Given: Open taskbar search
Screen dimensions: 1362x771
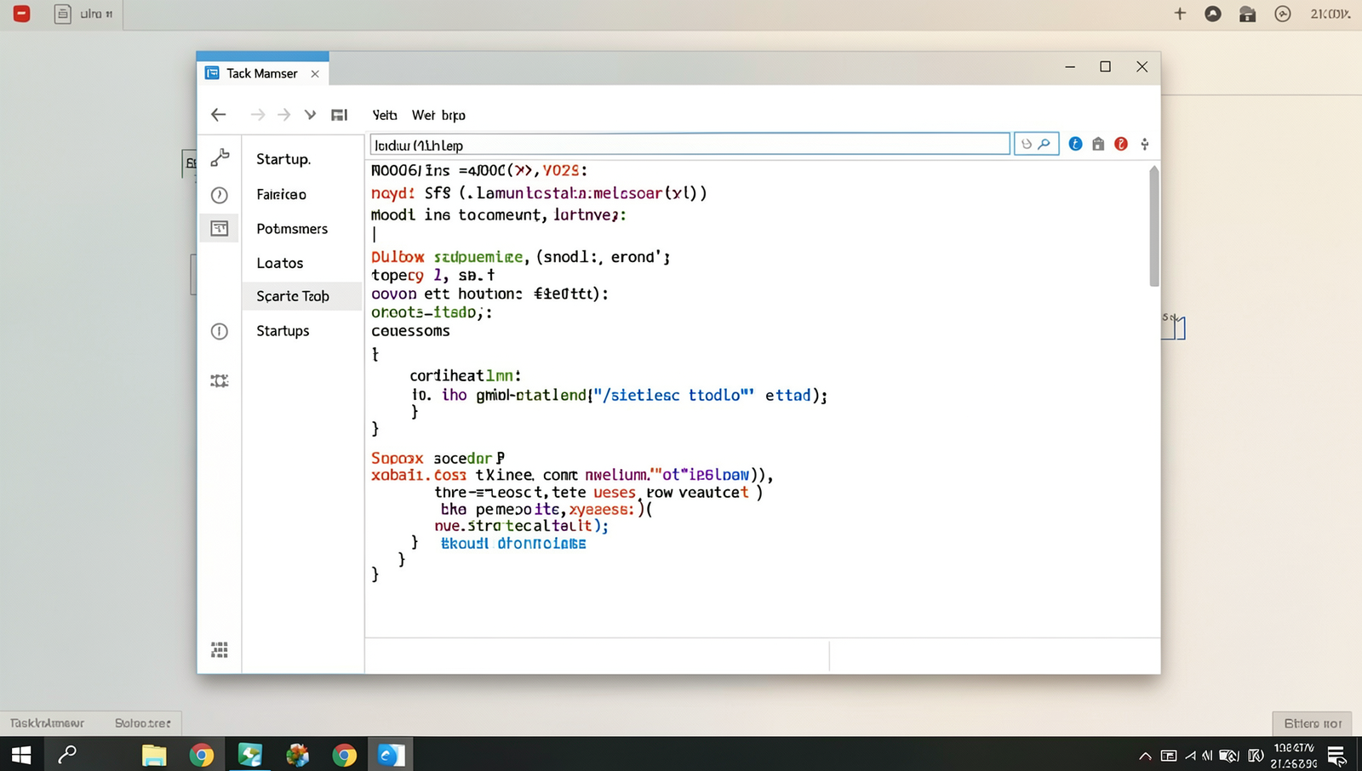Looking at the screenshot, I should coord(67,755).
